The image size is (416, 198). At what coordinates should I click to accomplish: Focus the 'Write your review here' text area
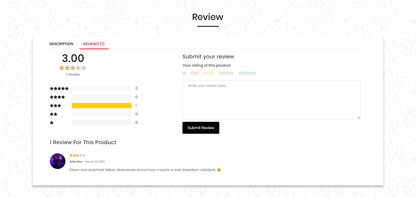tap(271, 100)
